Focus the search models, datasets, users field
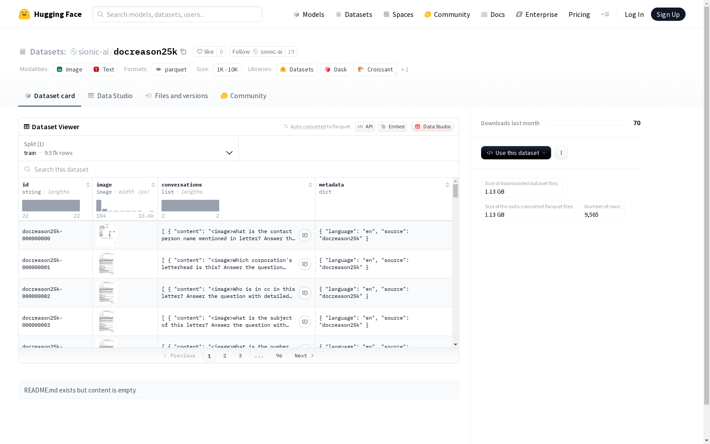 [177, 14]
